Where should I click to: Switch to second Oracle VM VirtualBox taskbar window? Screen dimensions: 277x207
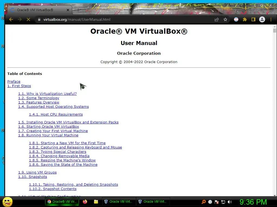[x=153, y=202]
